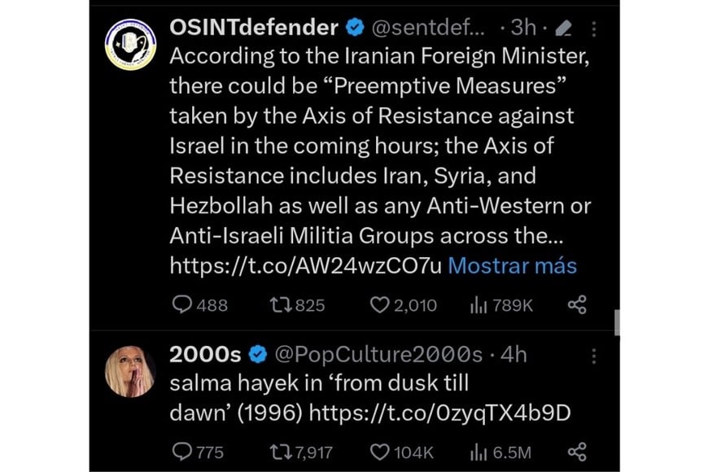Open more options on OSINTdefender tweet

click(594, 28)
